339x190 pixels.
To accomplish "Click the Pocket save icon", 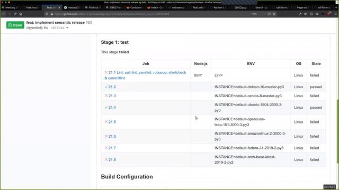I will point(269,14).
